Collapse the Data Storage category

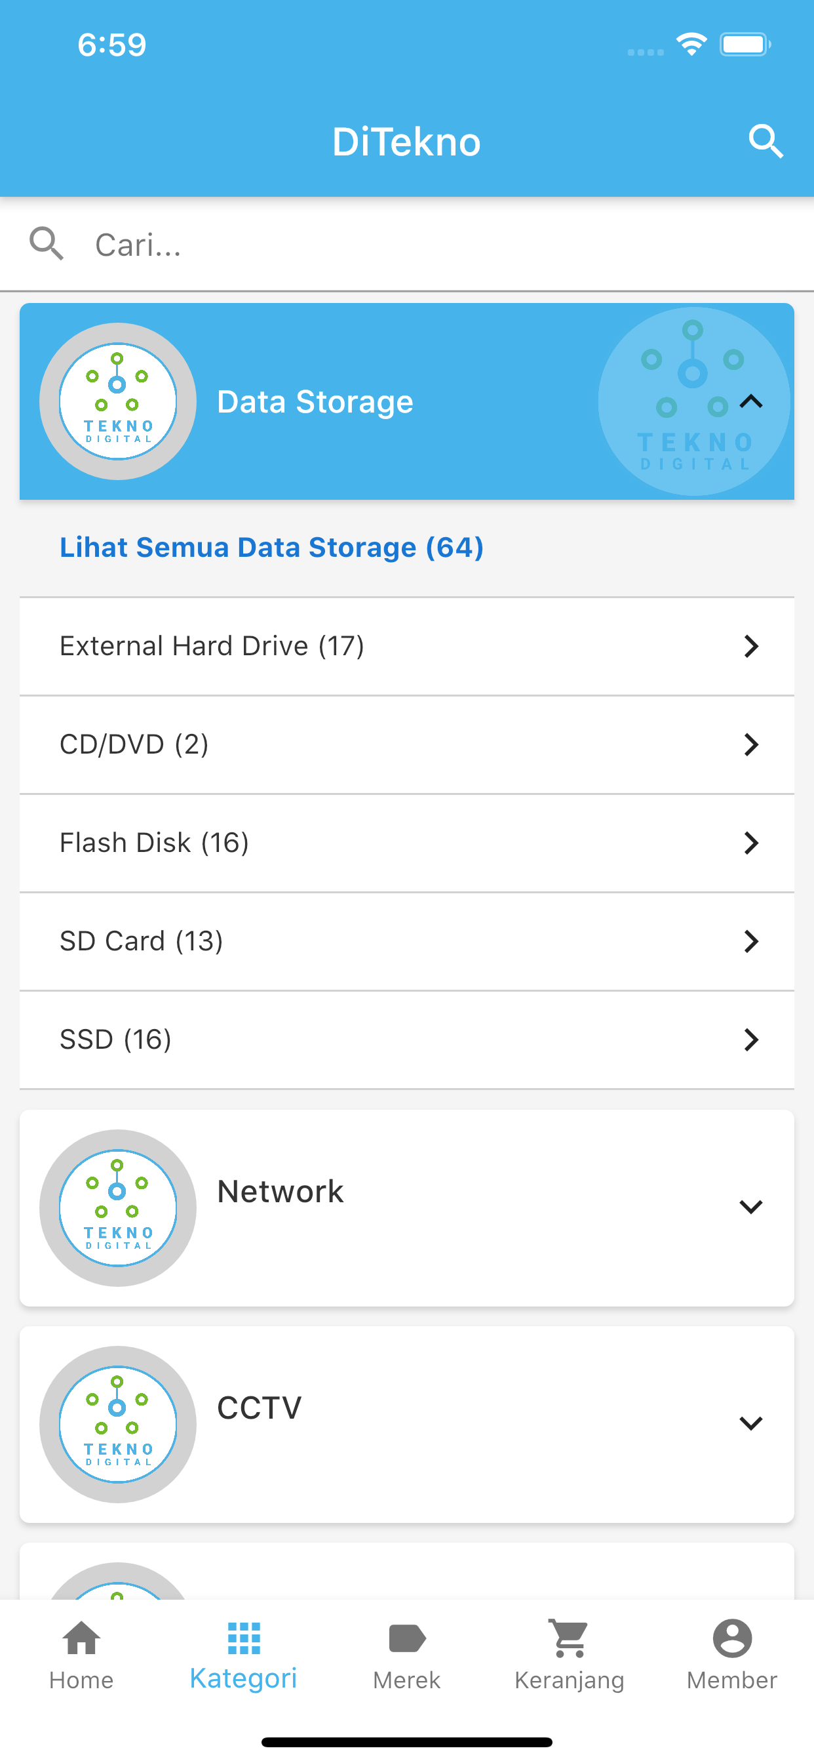[751, 402]
